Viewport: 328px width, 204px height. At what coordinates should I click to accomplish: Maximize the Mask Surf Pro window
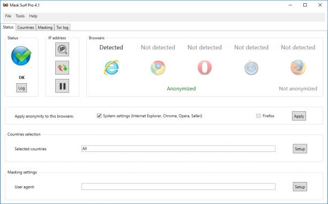coord(305,5)
